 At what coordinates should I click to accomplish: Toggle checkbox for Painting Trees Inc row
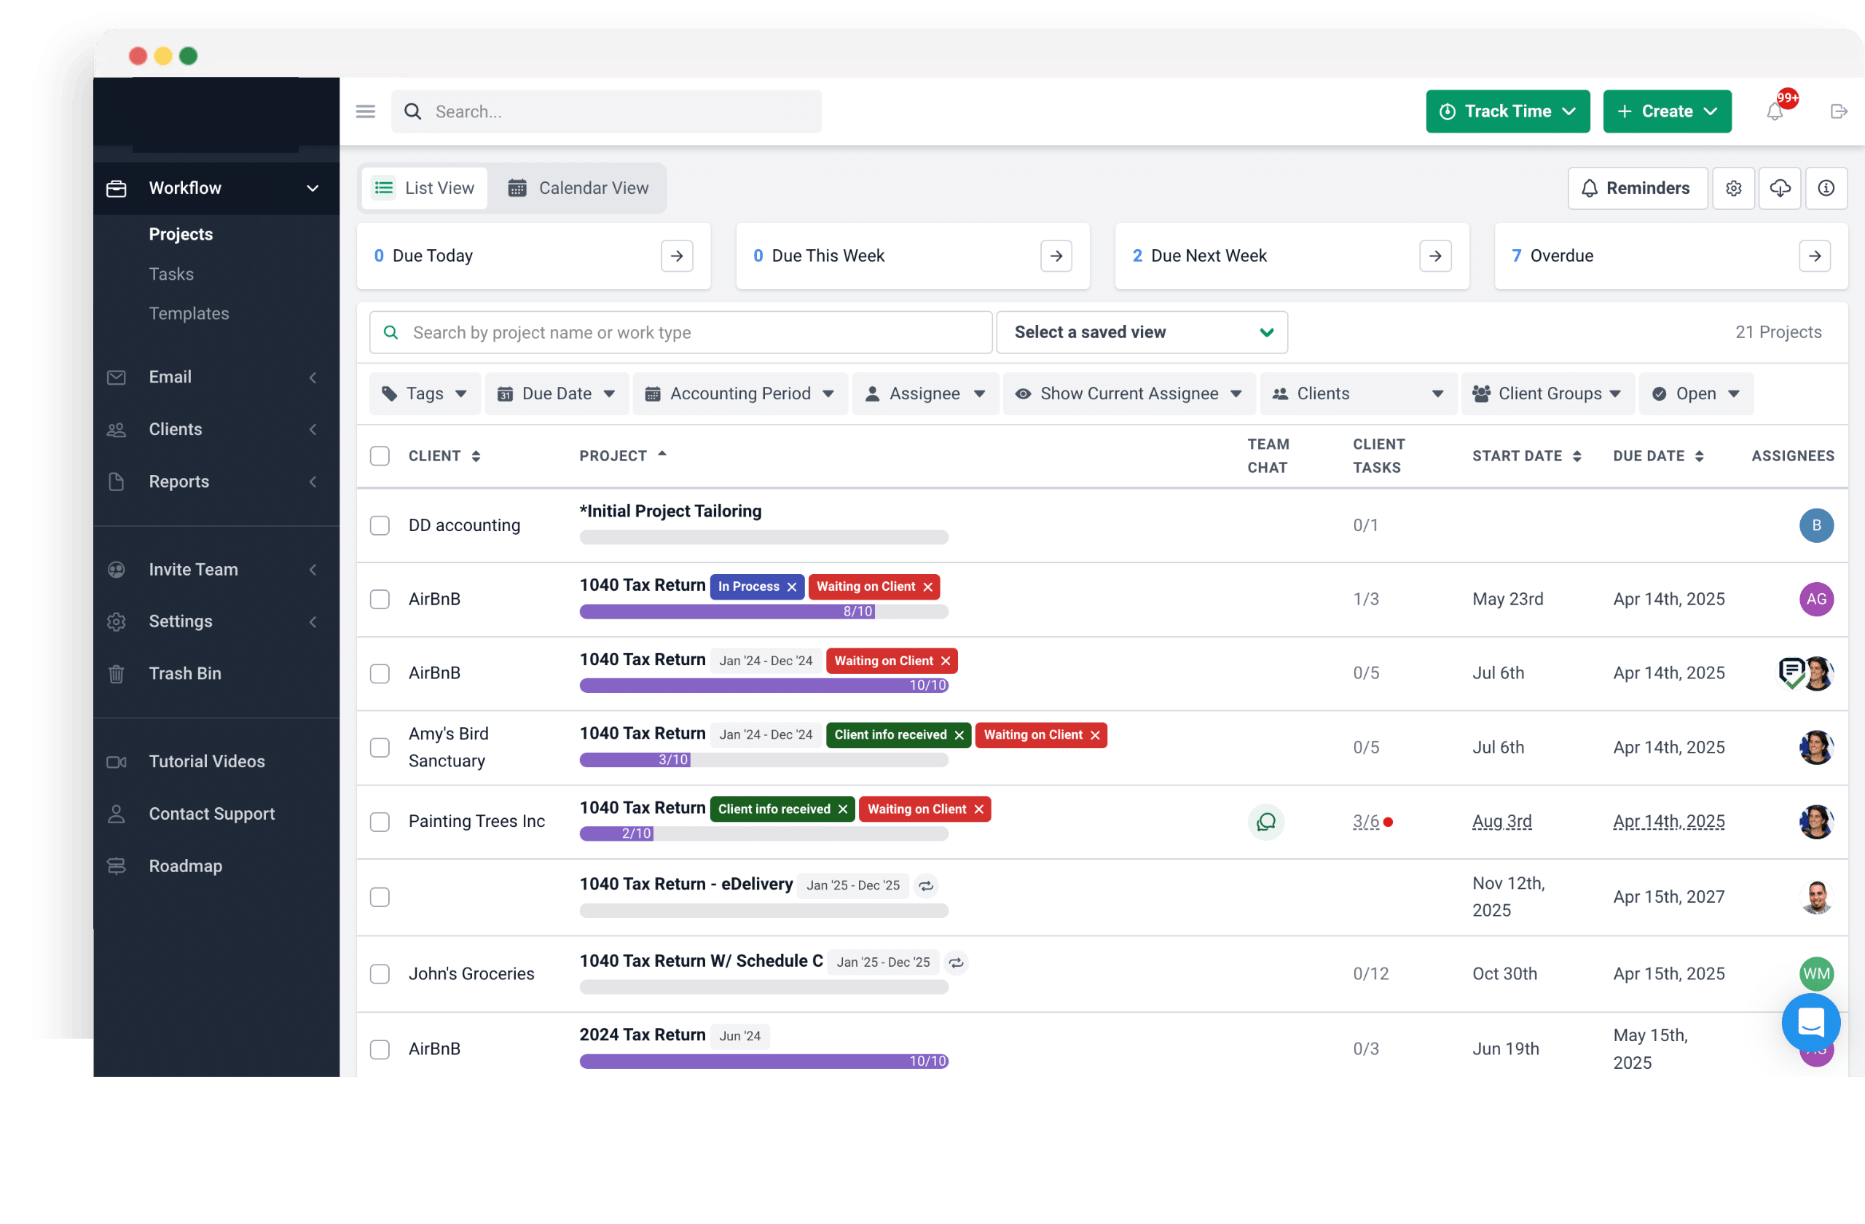381,821
